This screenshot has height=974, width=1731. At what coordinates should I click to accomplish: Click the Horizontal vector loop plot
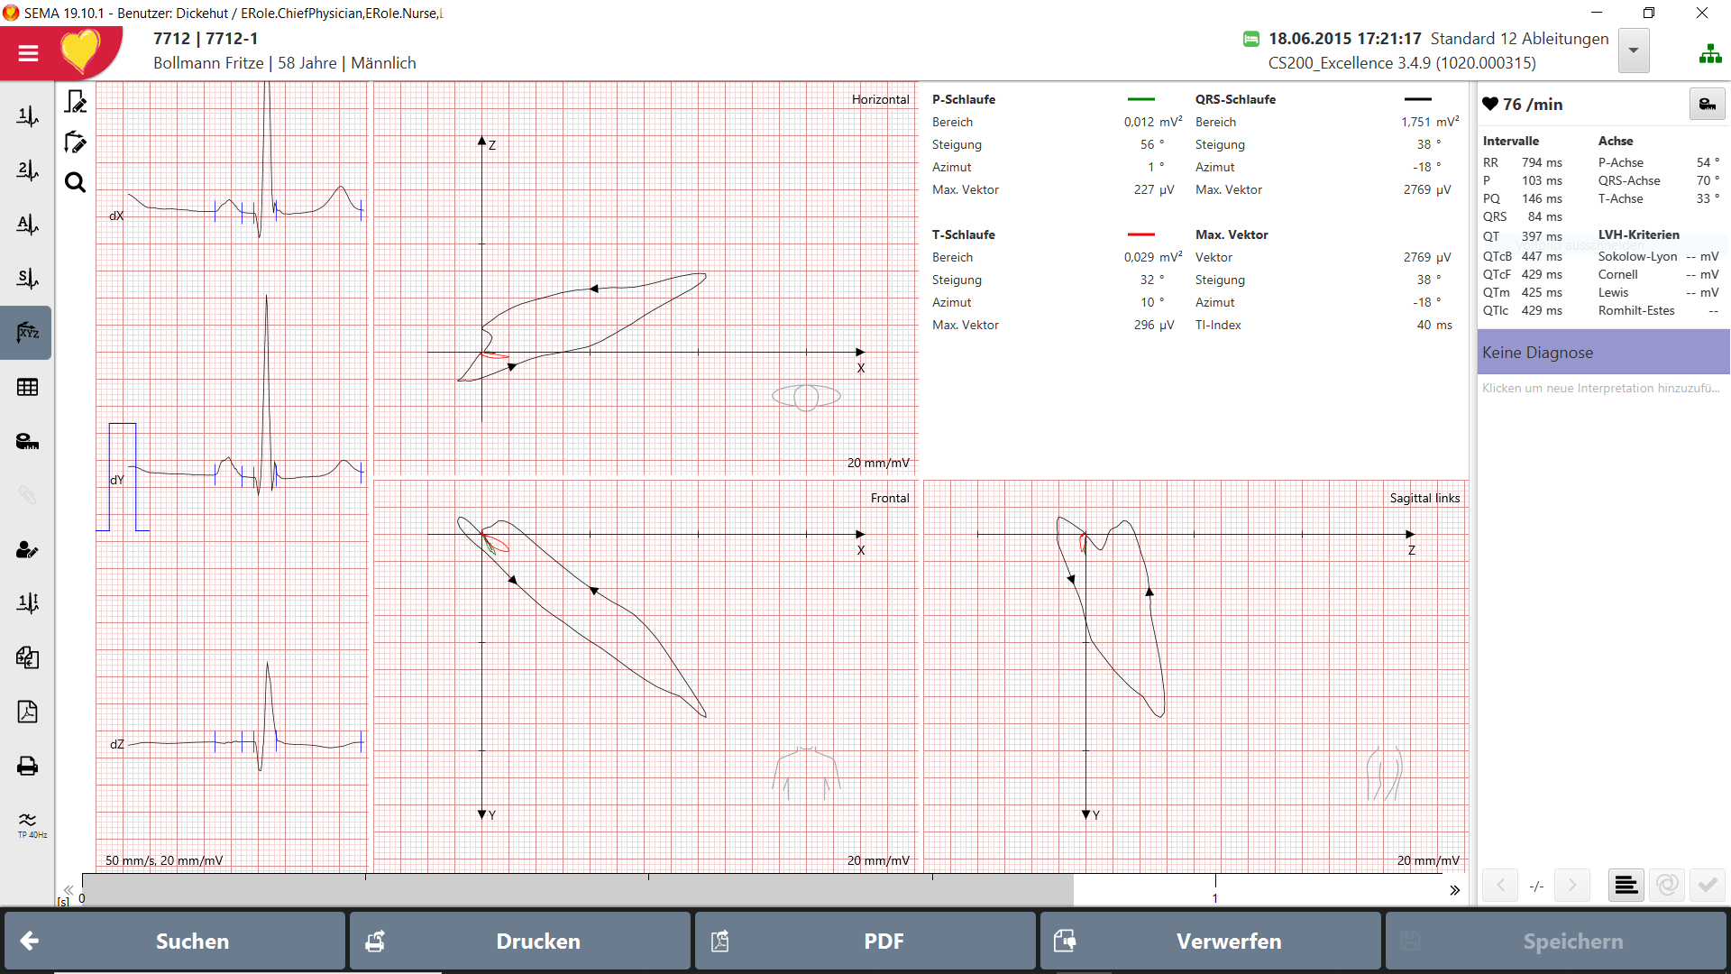pos(646,278)
